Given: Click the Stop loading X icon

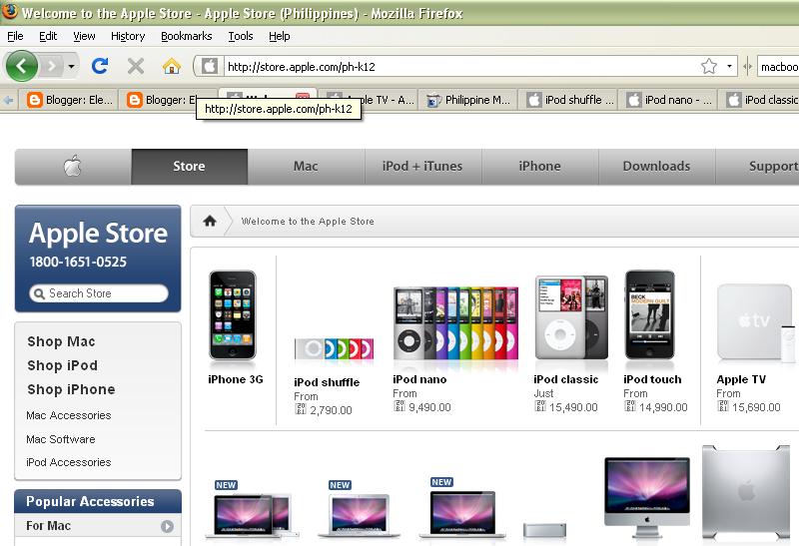Looking at the screenshot, I should 136,66.
